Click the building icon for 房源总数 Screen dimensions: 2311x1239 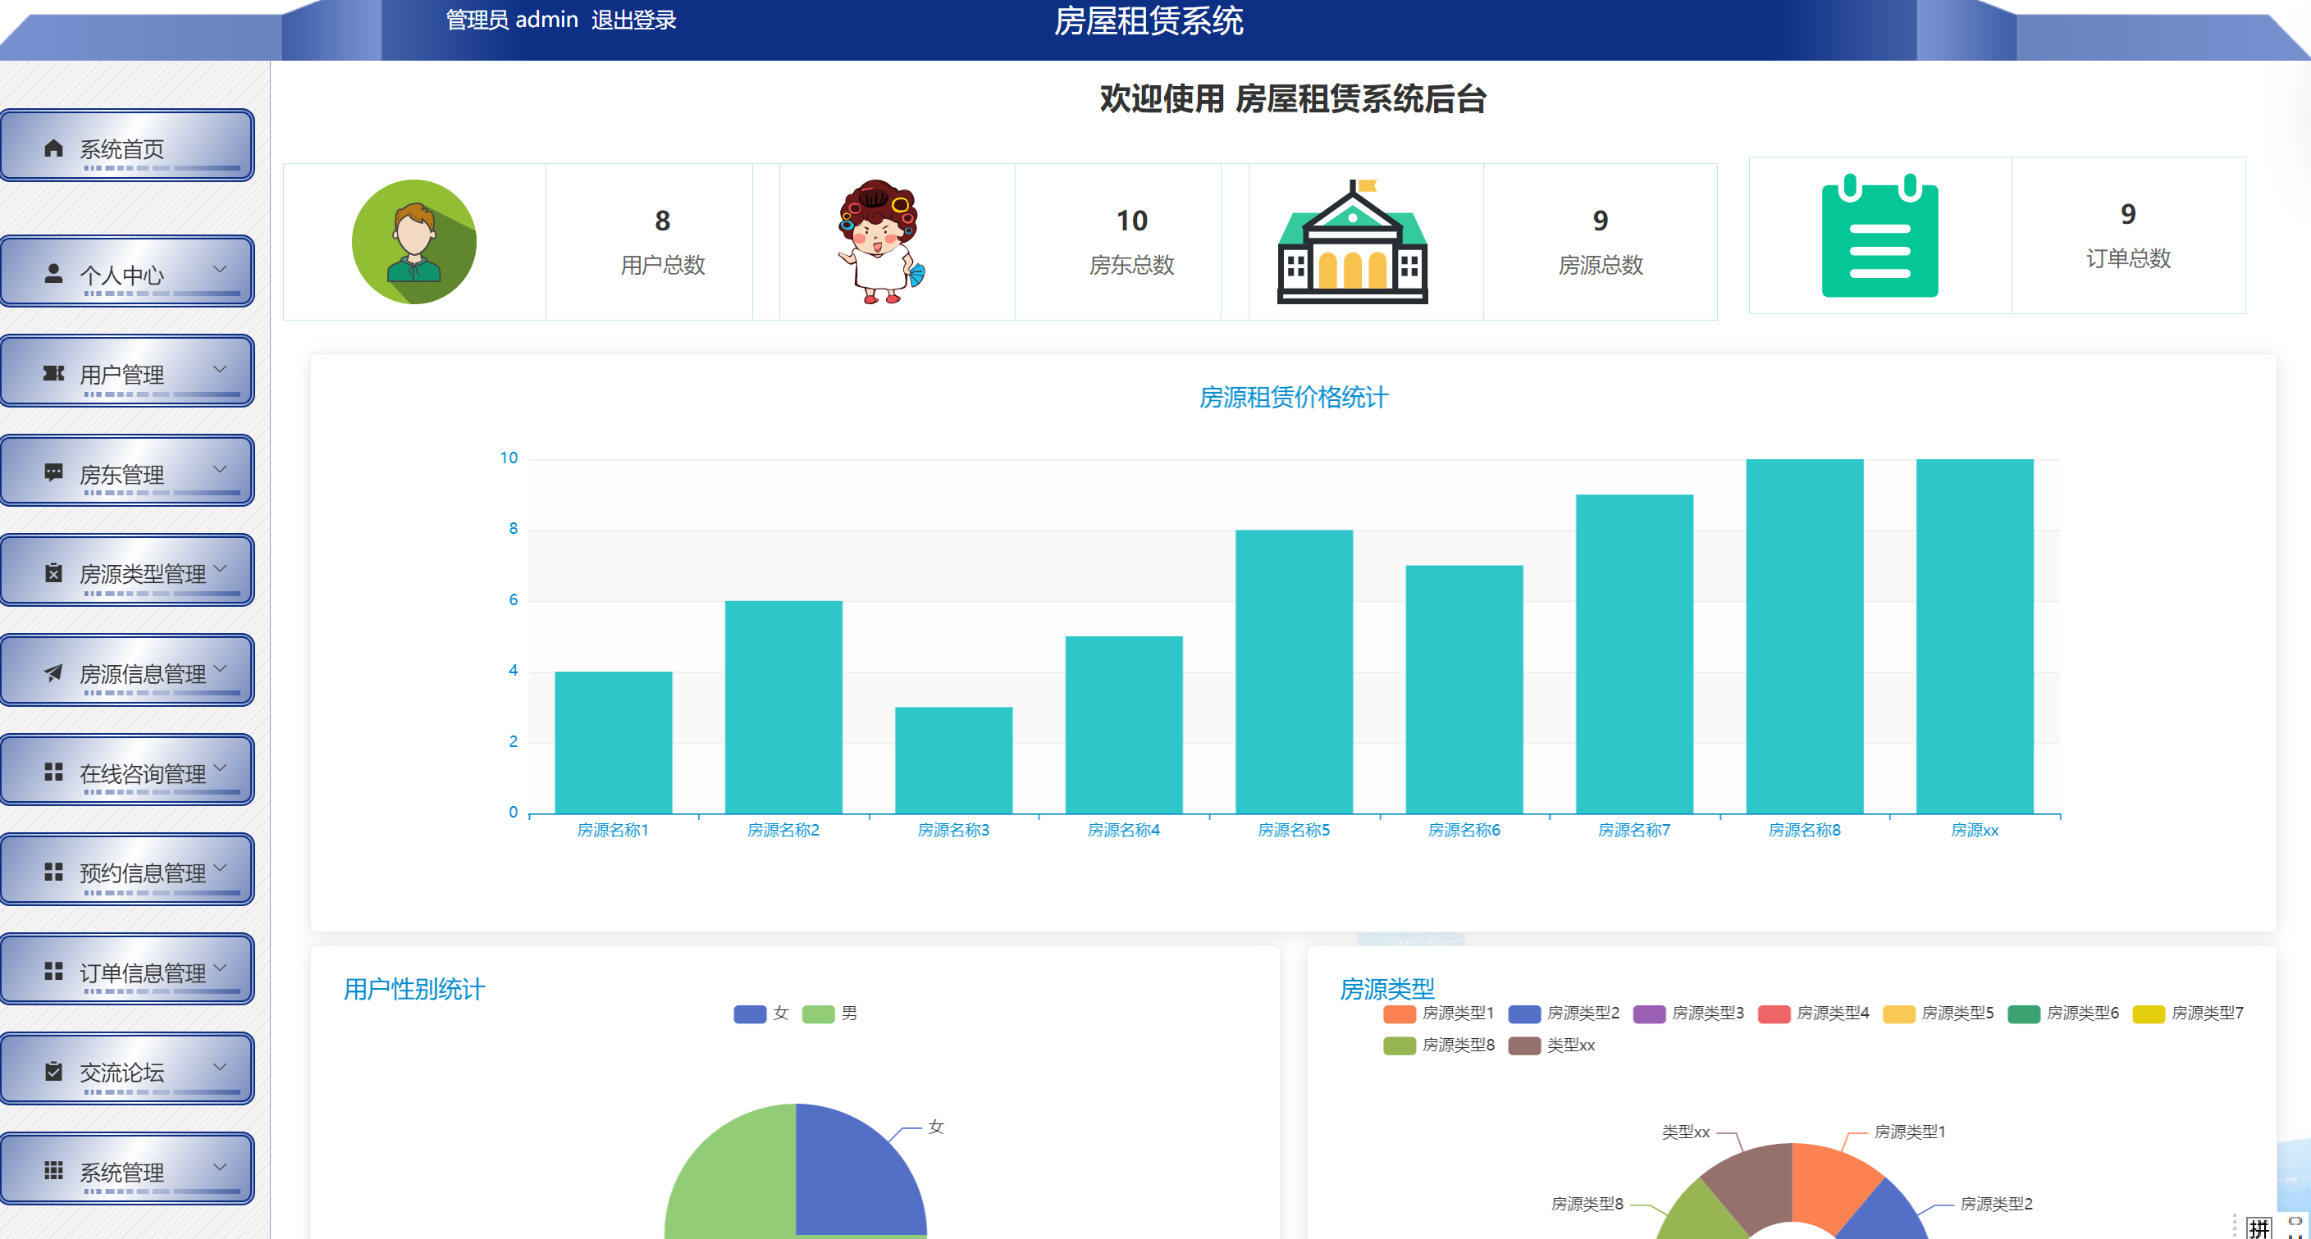click(x=1353, y=242)
